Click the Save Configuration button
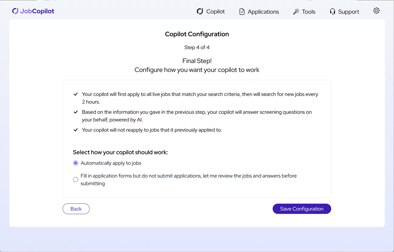 point(302,209)
